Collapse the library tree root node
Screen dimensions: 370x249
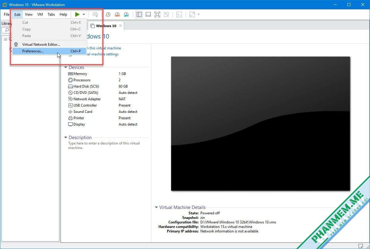5,39
